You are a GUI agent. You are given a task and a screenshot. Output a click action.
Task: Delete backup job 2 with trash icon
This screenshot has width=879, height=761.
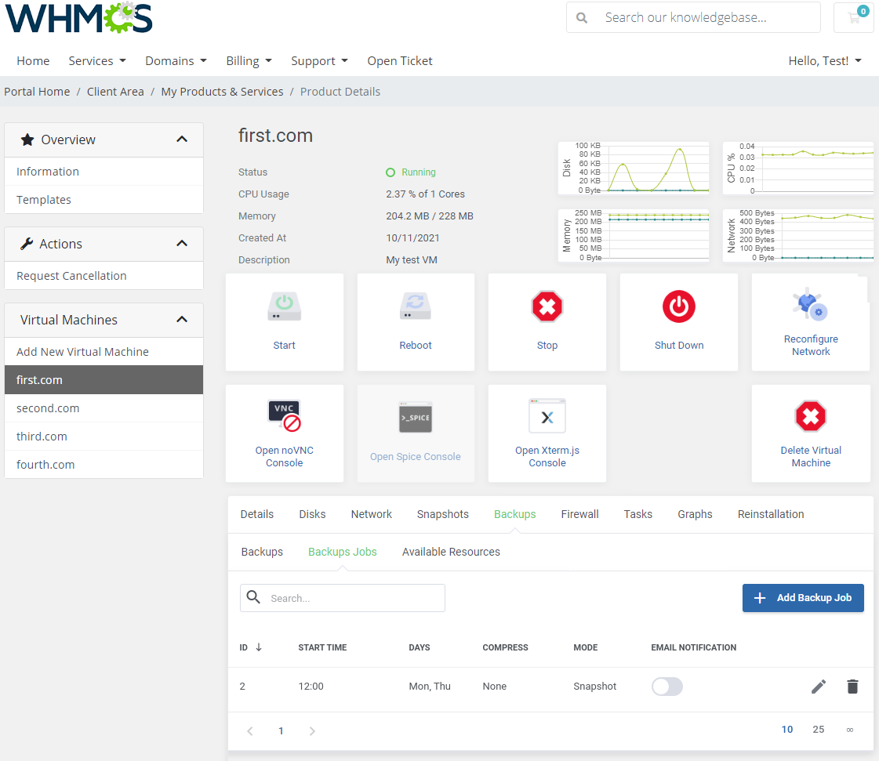click(852, 687)
